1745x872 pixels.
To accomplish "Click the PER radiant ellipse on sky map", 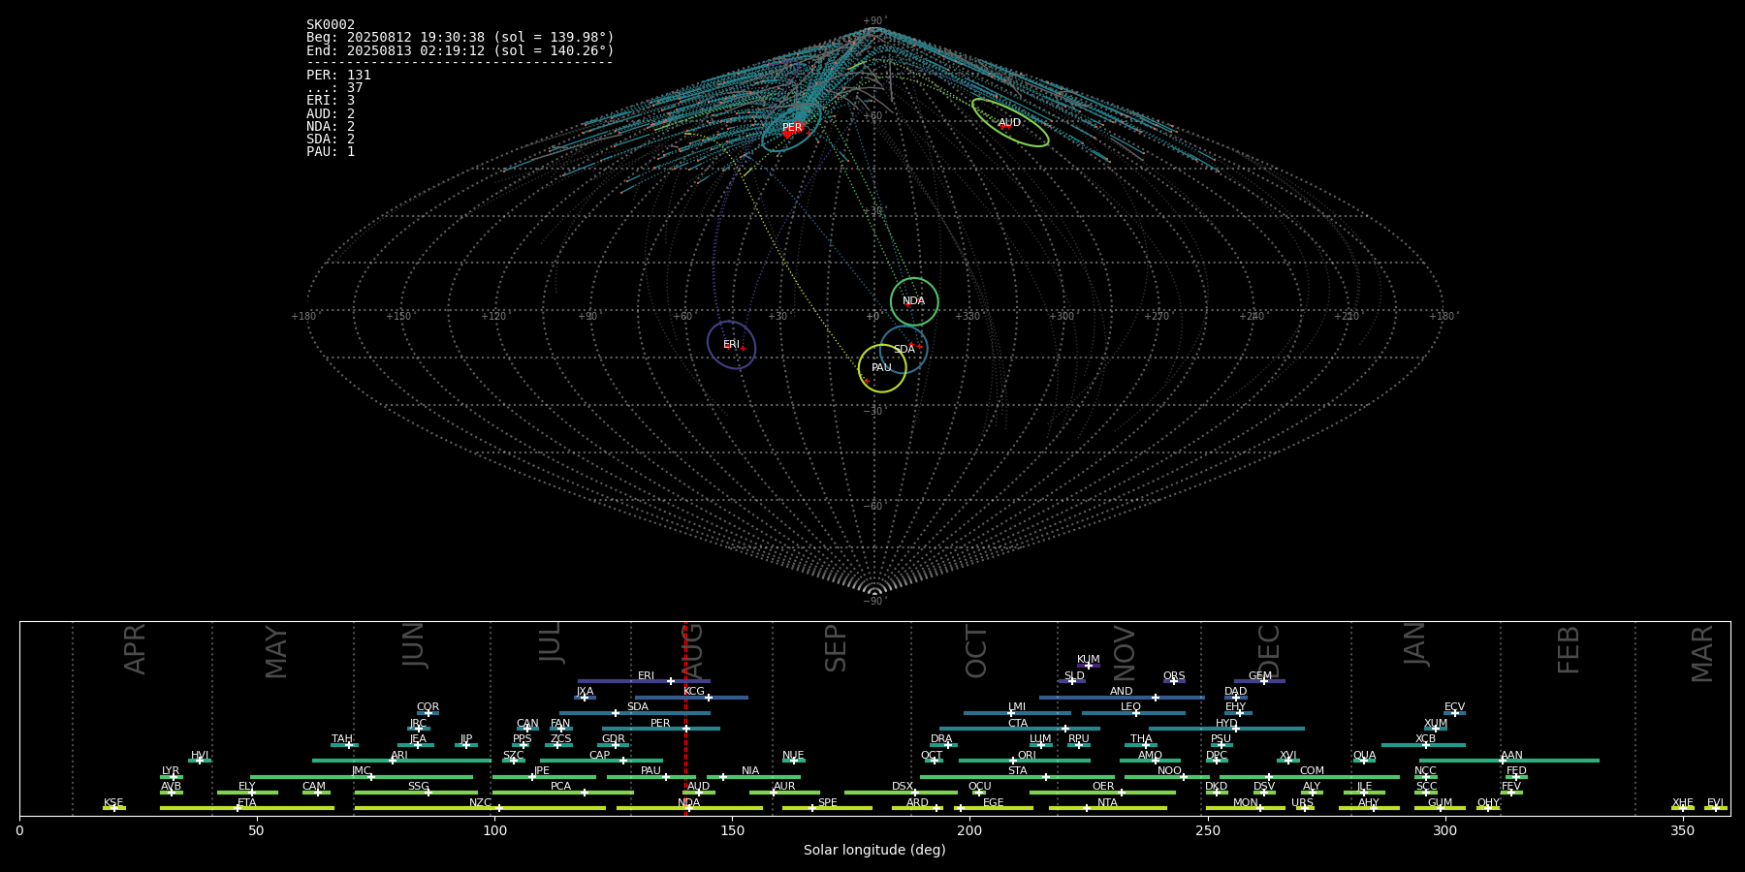I will (x=792, y=127).
